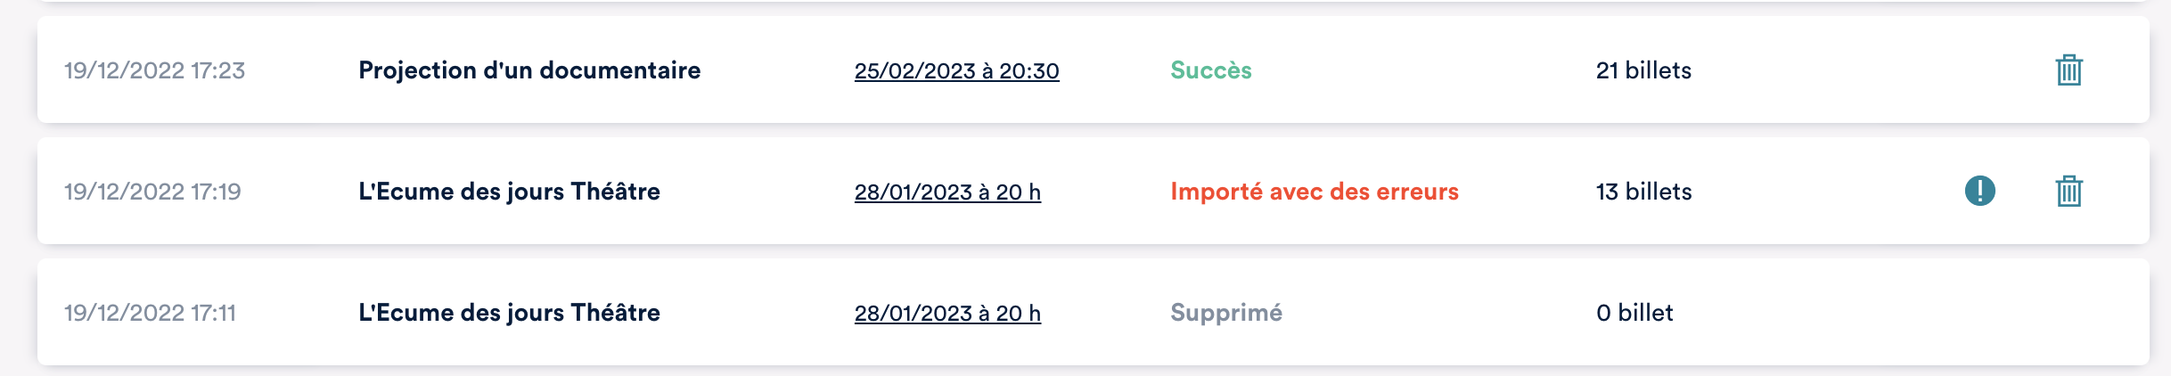The image size is (2171, 376).
Task: Delete the Projection d'un documentaire import
Action: 2069,70
